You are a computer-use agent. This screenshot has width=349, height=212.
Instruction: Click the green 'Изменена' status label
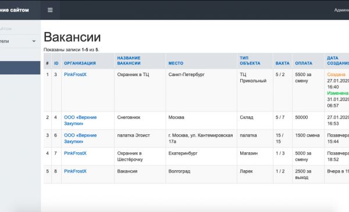(x=337, y=93)
